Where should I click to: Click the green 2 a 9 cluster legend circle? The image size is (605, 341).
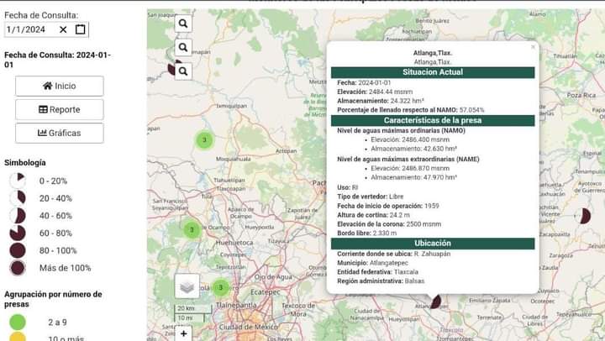coord(17,322)
